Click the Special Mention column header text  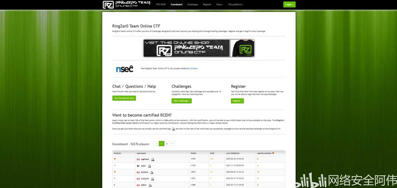point(264,153)
